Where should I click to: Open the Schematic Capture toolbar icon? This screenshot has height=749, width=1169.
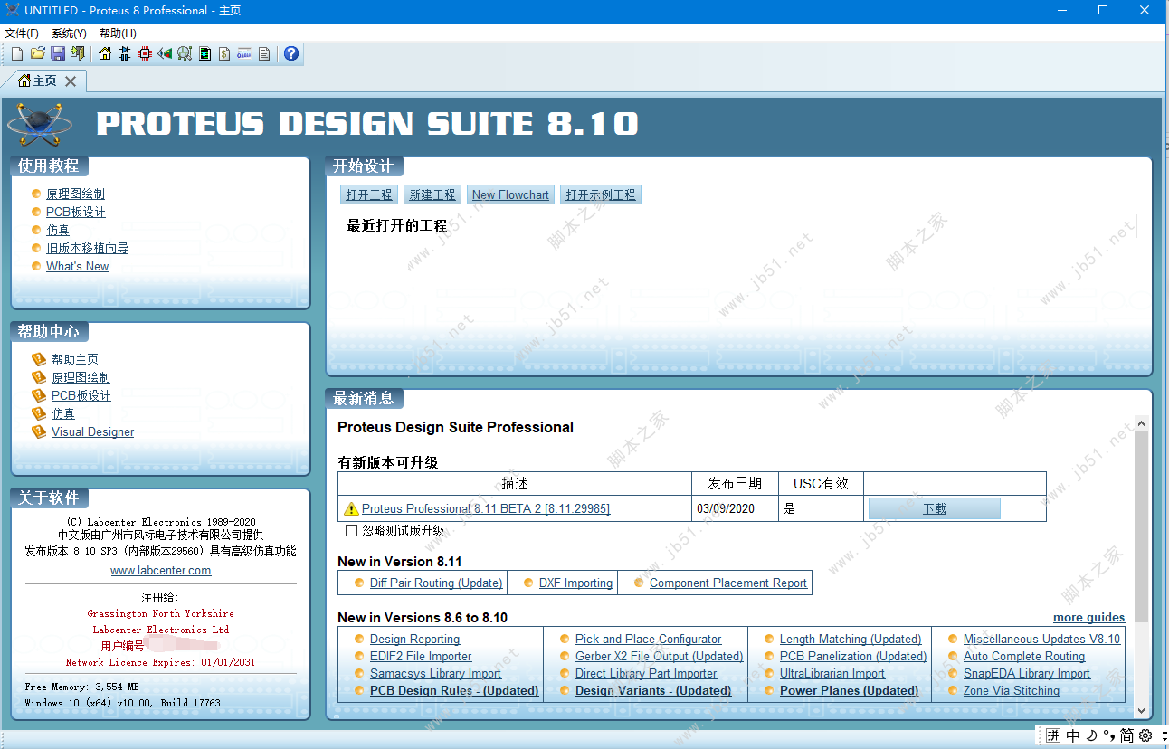pos(124,52)
